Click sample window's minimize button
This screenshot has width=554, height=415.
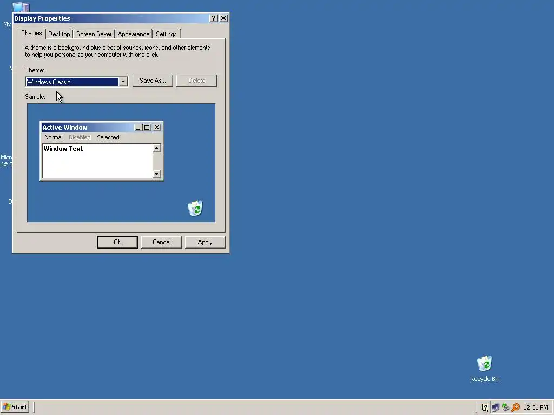[x=138, y=128]
